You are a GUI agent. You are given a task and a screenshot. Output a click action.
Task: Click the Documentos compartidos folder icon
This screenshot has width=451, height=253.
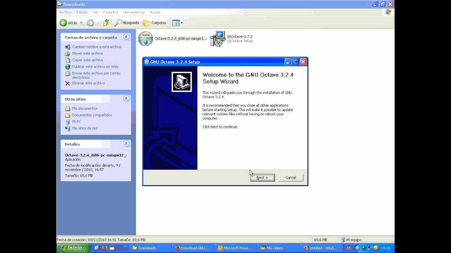(68, 115)
